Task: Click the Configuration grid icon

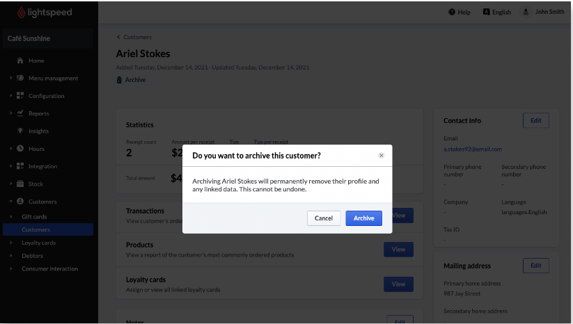Action: (x=20, y=96)
